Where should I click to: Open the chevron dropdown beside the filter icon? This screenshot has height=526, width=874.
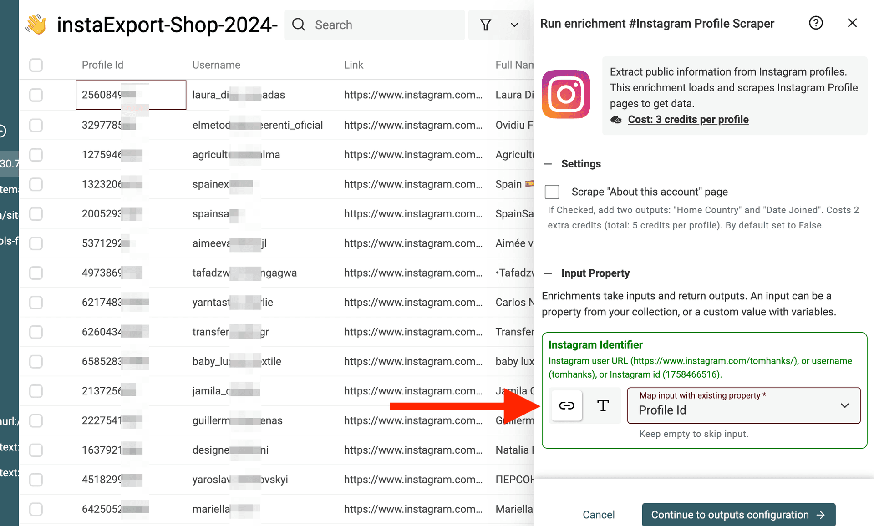coord(514,25)
